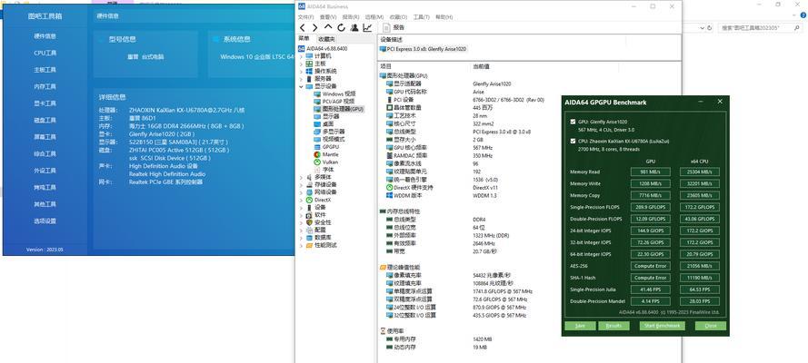Screen dimensions: 808x363
Task: Click the Explorer search box 搜索图吧工具箱
Action: click(x=760, y=28)
